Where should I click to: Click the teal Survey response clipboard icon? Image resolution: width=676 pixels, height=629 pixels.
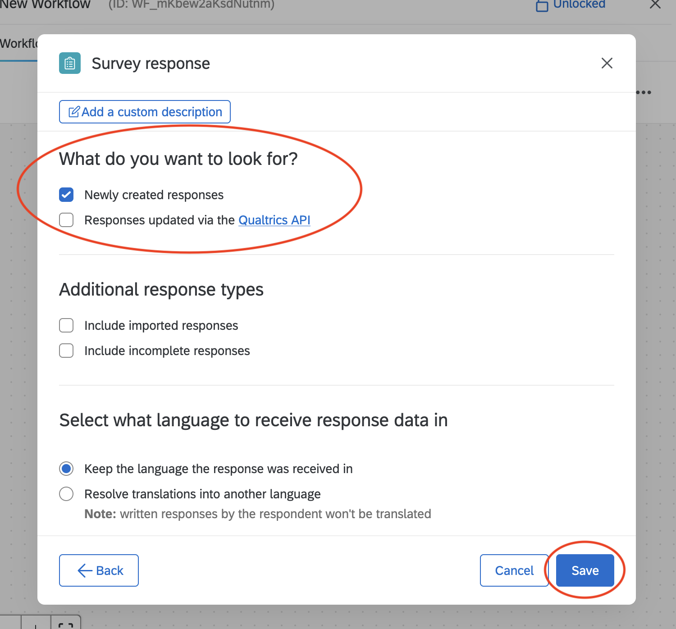pyautogui.click(x=69, y=63)
